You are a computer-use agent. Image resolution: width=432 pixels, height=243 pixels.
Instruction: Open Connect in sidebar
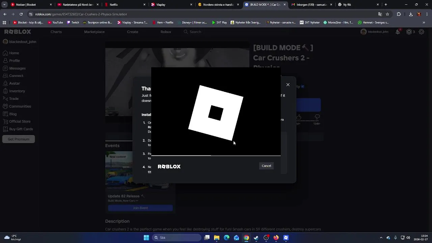[x=13, y=76]
